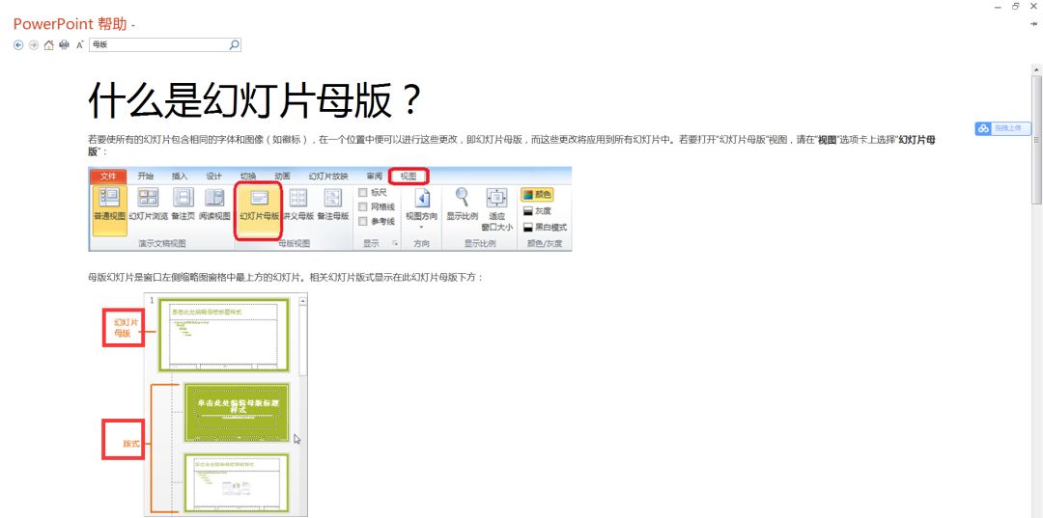The image size is (1043, 518).
Task: Click slide master thumbnail numbered 1
Action: coord(223,335)
